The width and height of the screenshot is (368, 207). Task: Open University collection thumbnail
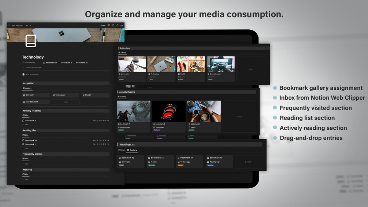point(132,64)
